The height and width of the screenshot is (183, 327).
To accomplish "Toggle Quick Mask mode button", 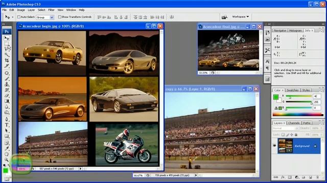I will tap(7, 179).
